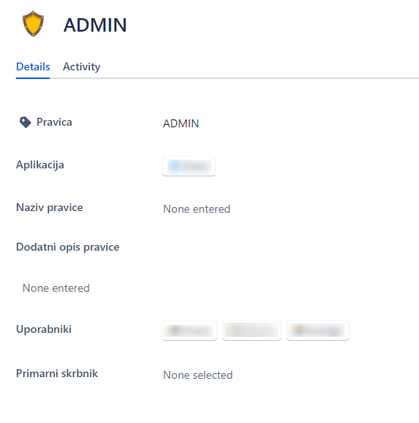Click the Dodatni opis pravice label
The height and width of the screenshot is (423, 419).
pos(67,247)
